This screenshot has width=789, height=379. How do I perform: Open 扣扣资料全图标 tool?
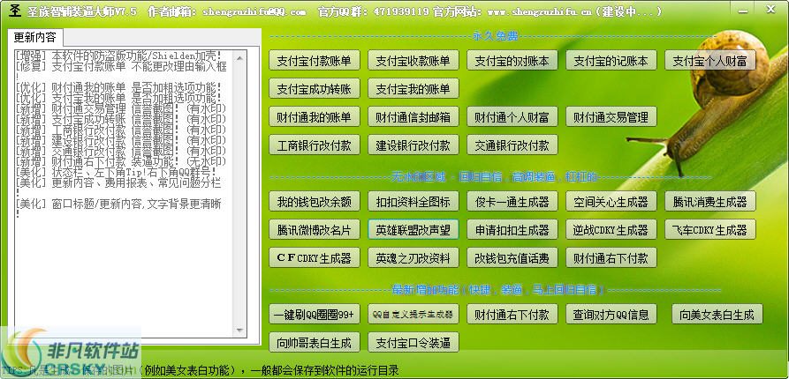413,201
